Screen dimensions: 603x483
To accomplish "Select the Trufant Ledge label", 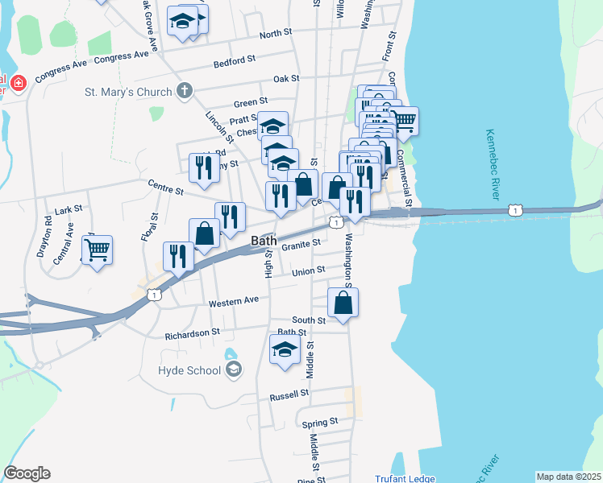I will coord(405,478).
